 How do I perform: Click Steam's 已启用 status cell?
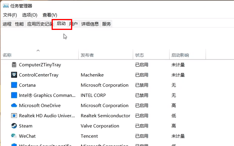pyautogui.click(x=142, y=126)
